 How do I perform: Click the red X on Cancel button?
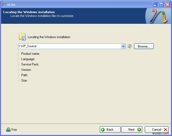[166, 130]
